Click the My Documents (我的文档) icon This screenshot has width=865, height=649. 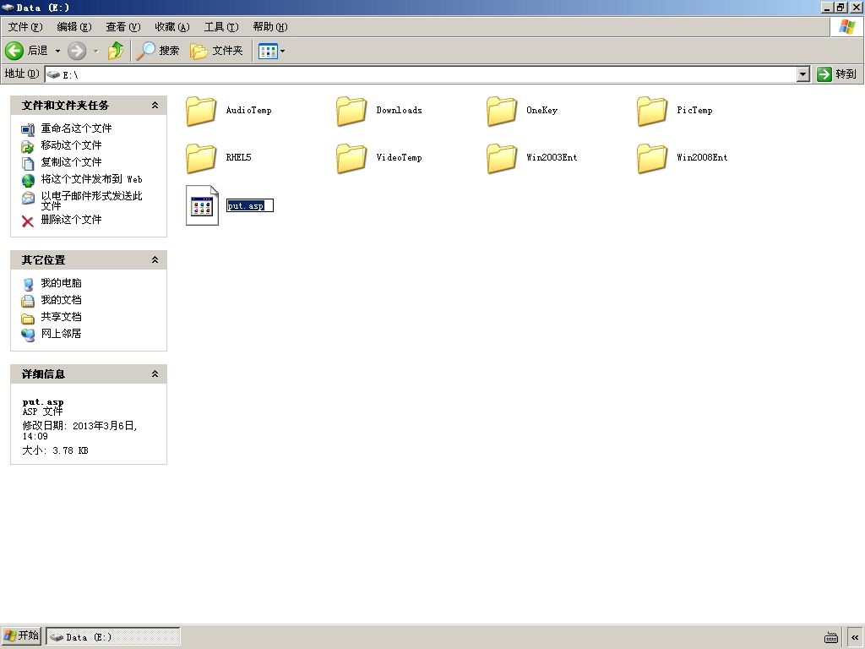28,302
